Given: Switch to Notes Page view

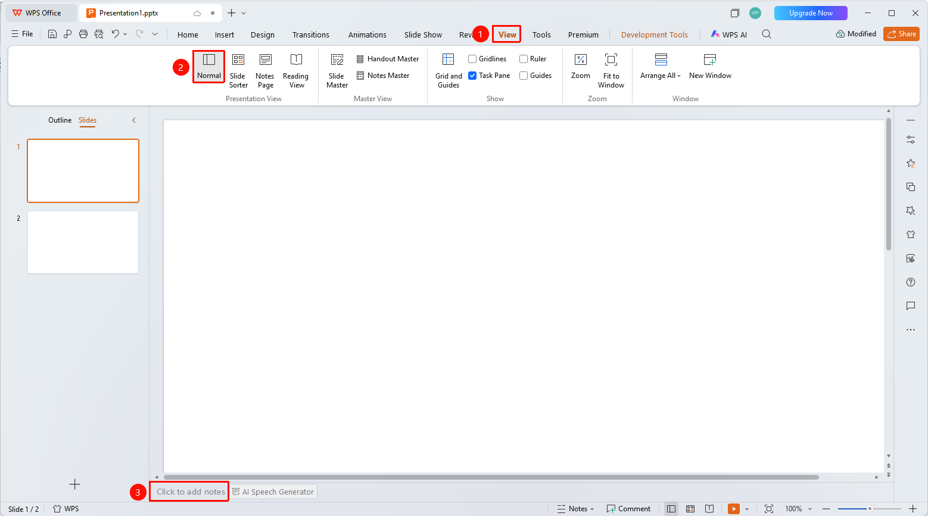Looking at the screenshot, I should click(265, 70).
